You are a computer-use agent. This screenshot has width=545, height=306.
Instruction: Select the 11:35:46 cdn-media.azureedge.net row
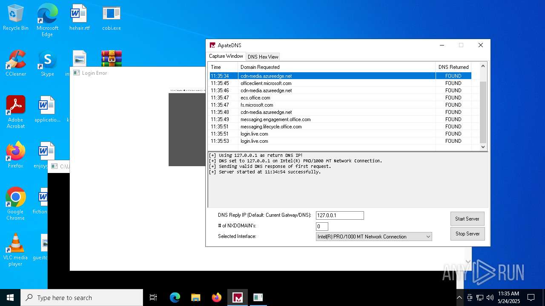pos(340,91)
